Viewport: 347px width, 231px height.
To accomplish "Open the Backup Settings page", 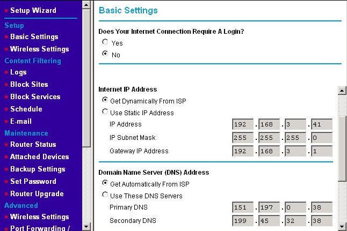I will (x=38, y=169).
